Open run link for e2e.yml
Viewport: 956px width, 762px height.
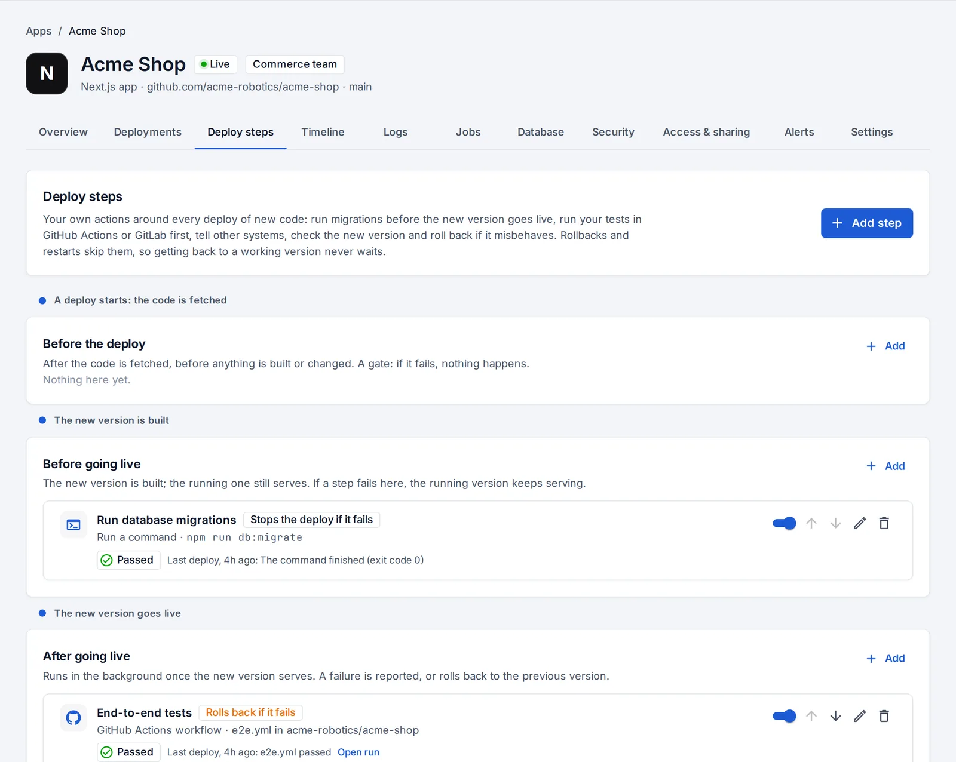358,752
